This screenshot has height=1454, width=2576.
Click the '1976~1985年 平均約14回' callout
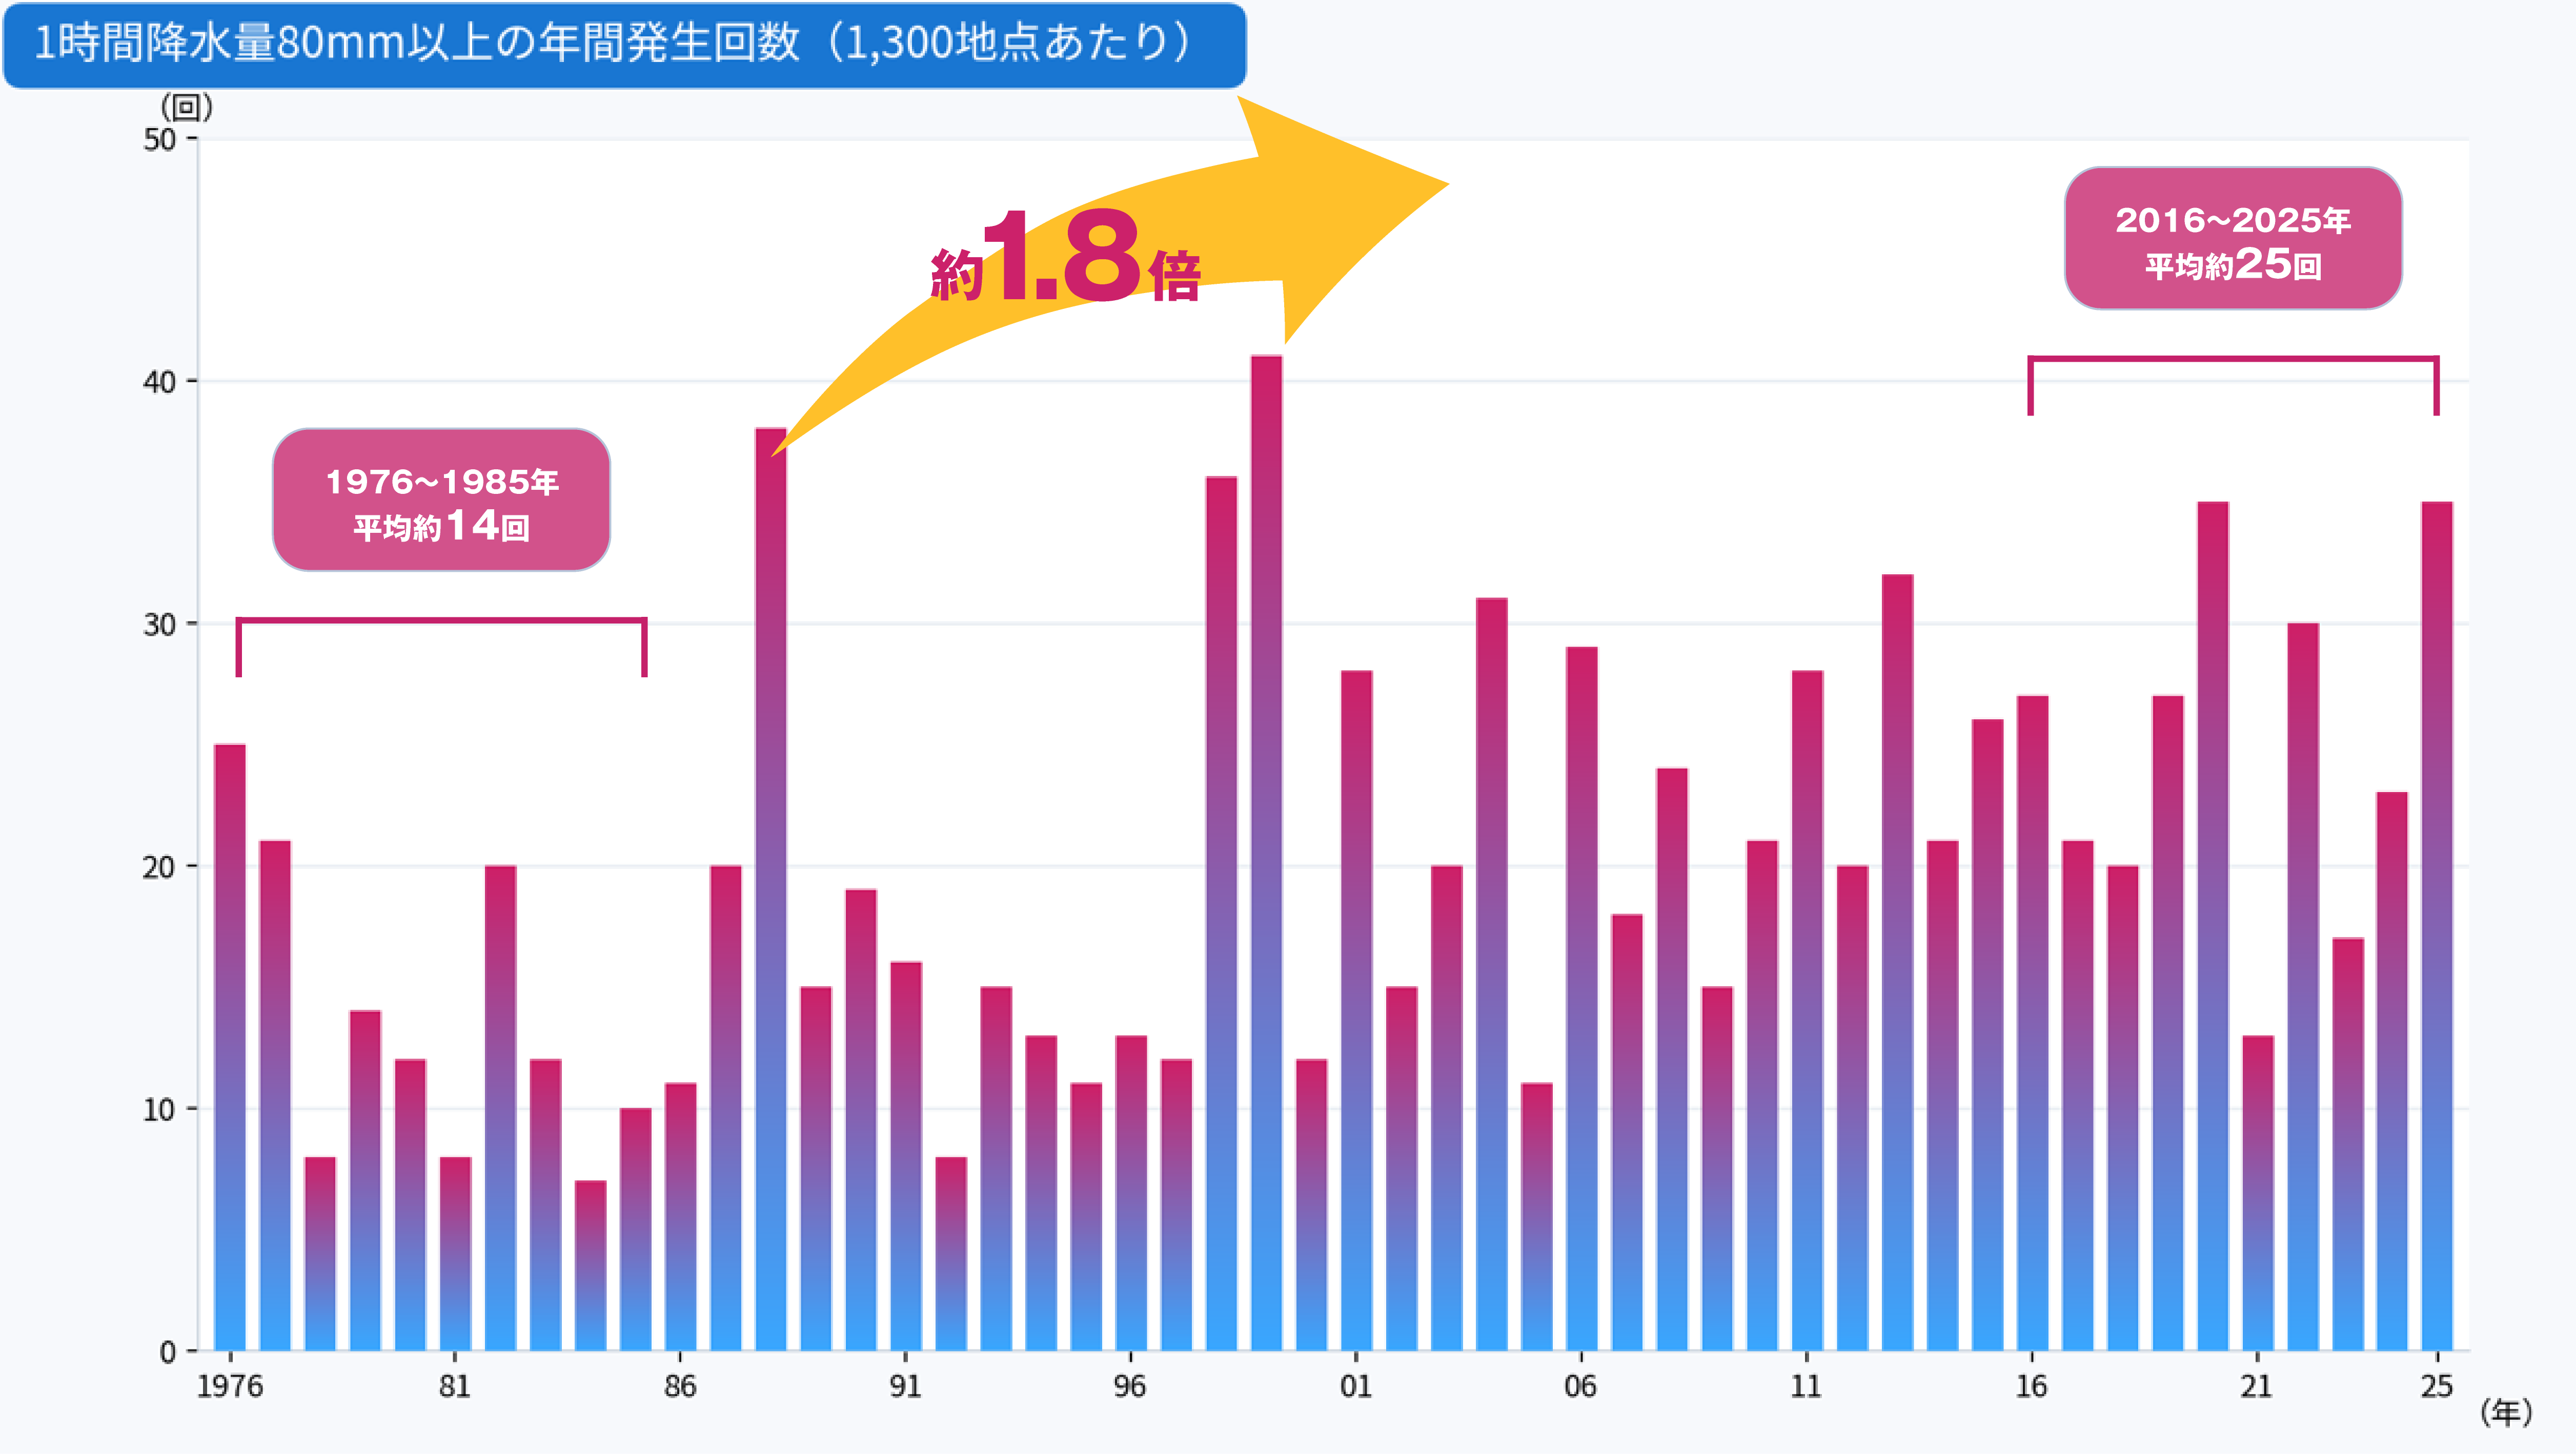point(441,500)
